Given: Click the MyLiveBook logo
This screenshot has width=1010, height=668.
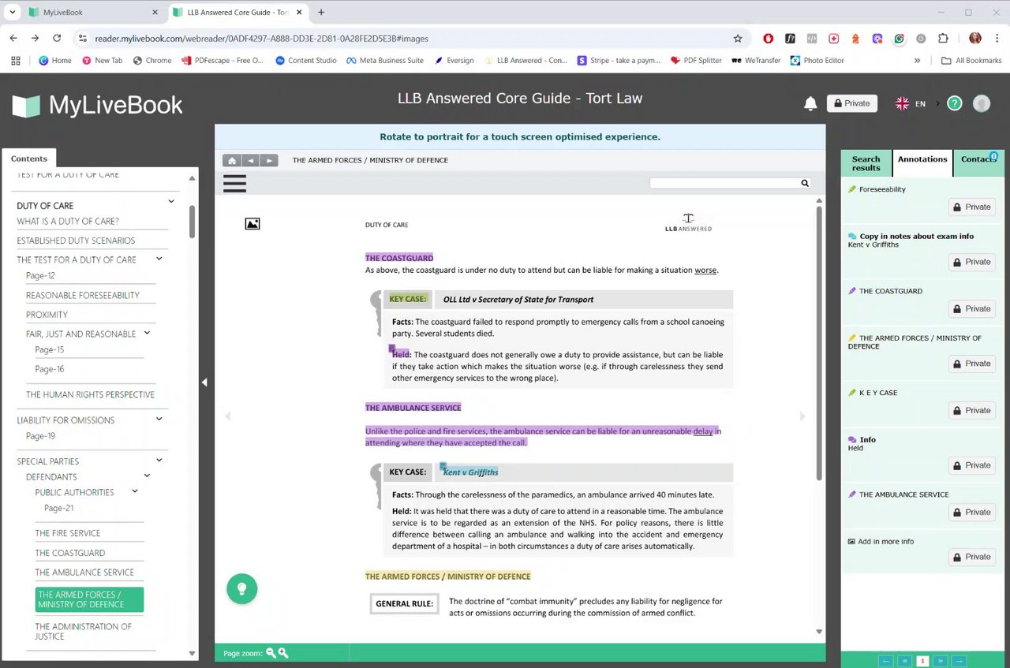Looking at the screenshot, I should pyautogui.click(x=97, y=105).
